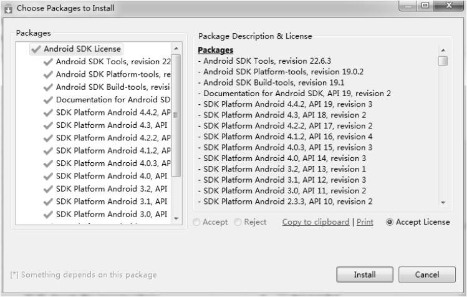
Task: Select SDK Platform Android 4.3 tree item
Action: 112,125
